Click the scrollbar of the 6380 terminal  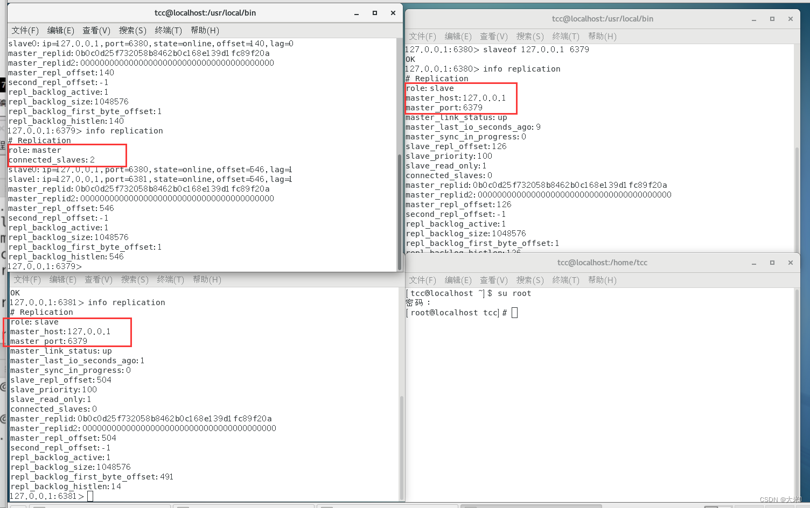tap(797, 199)
